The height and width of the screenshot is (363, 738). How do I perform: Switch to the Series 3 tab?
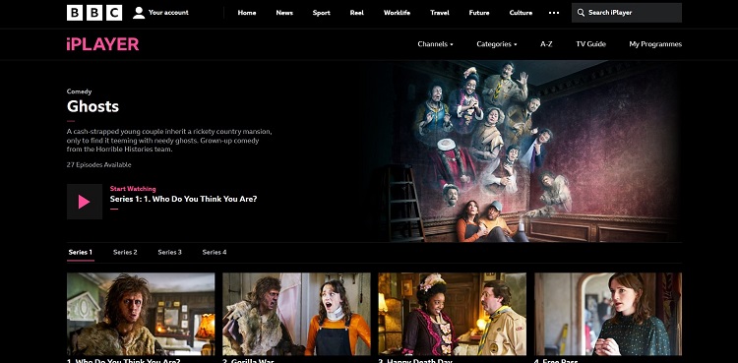point(169,253)
